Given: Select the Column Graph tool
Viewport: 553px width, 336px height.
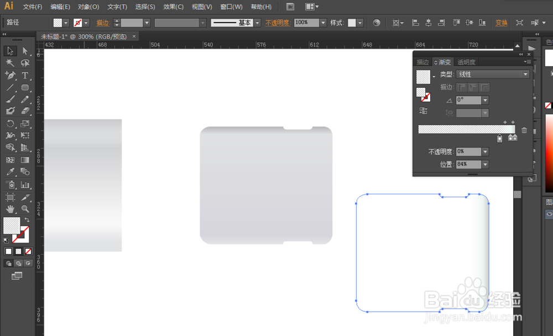Looking at the screenshot, I should (25, 185).
